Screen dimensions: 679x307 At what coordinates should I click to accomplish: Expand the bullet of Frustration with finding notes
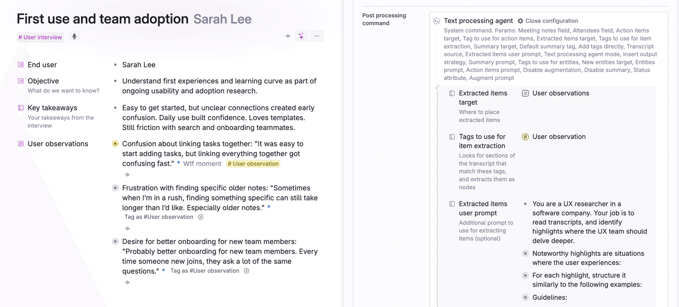pyautogui.click(x=115, y=188)
